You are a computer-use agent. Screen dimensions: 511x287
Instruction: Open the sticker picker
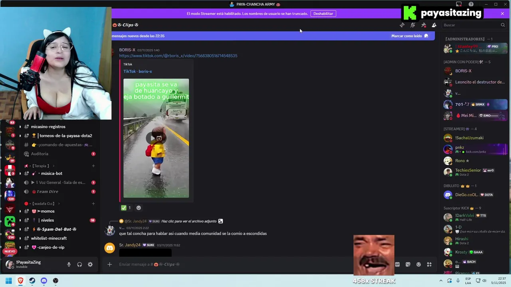[x=408, y=264]
